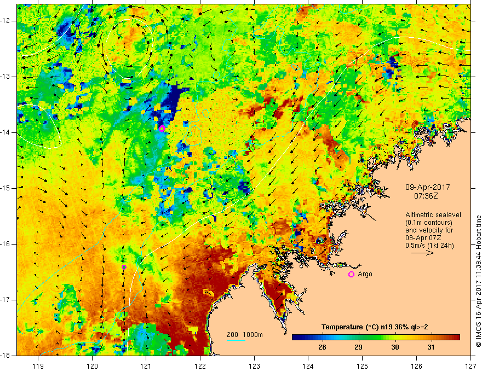This screenshot has width=482, height=372.
Task: Click the '-16' latitude axis label
Action: tap(6, 243)
